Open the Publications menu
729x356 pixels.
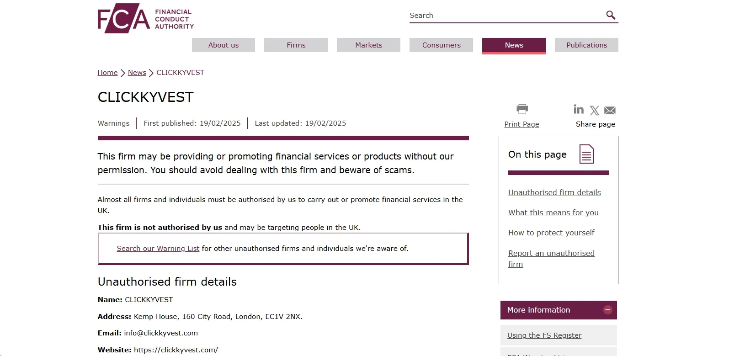[587, 45]
